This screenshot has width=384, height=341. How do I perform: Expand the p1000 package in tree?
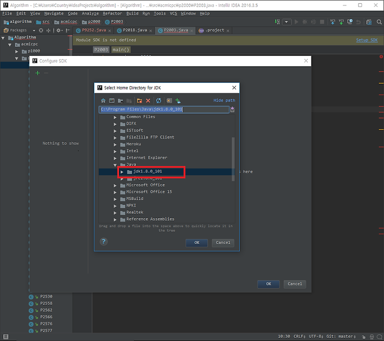tap(17, 51)
